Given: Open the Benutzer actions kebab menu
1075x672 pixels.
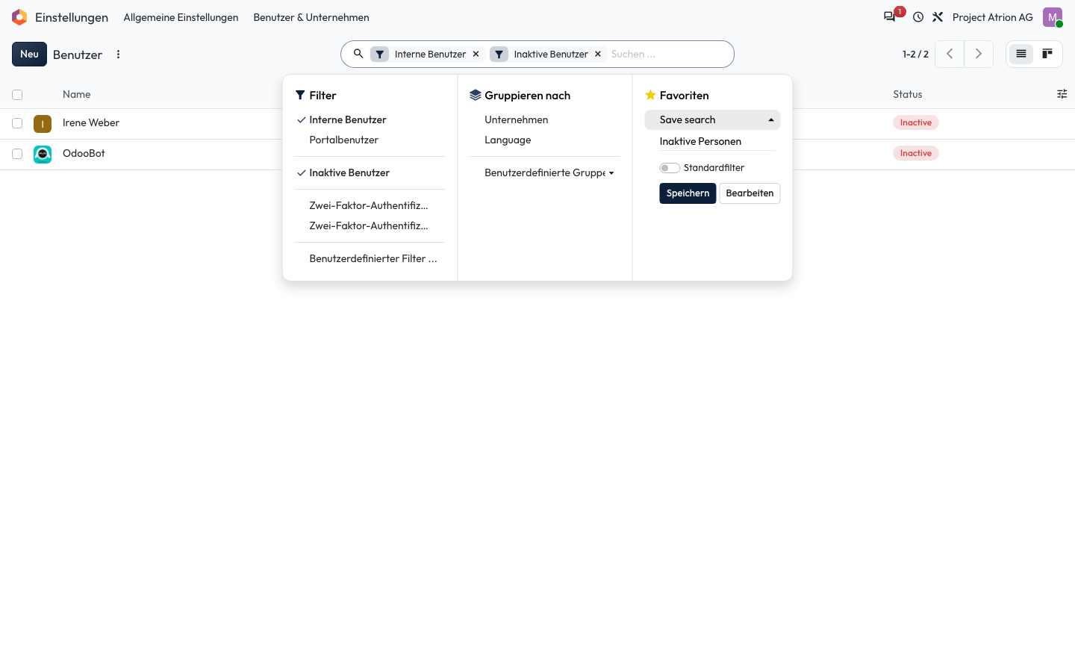Looking at the screenshot, I should click(118, 55).
